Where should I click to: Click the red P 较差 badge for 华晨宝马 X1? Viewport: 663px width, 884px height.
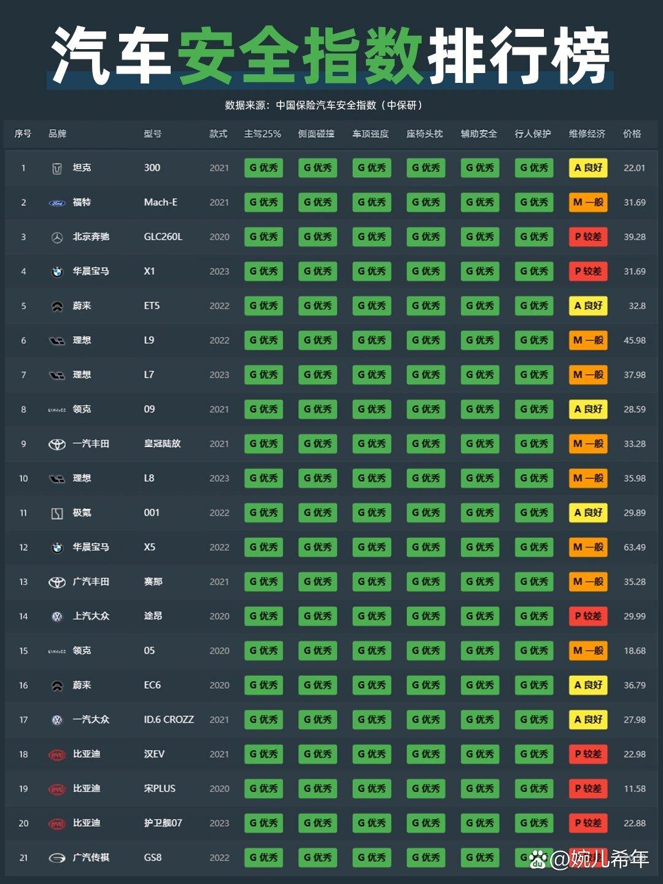(x=588, y=271)
